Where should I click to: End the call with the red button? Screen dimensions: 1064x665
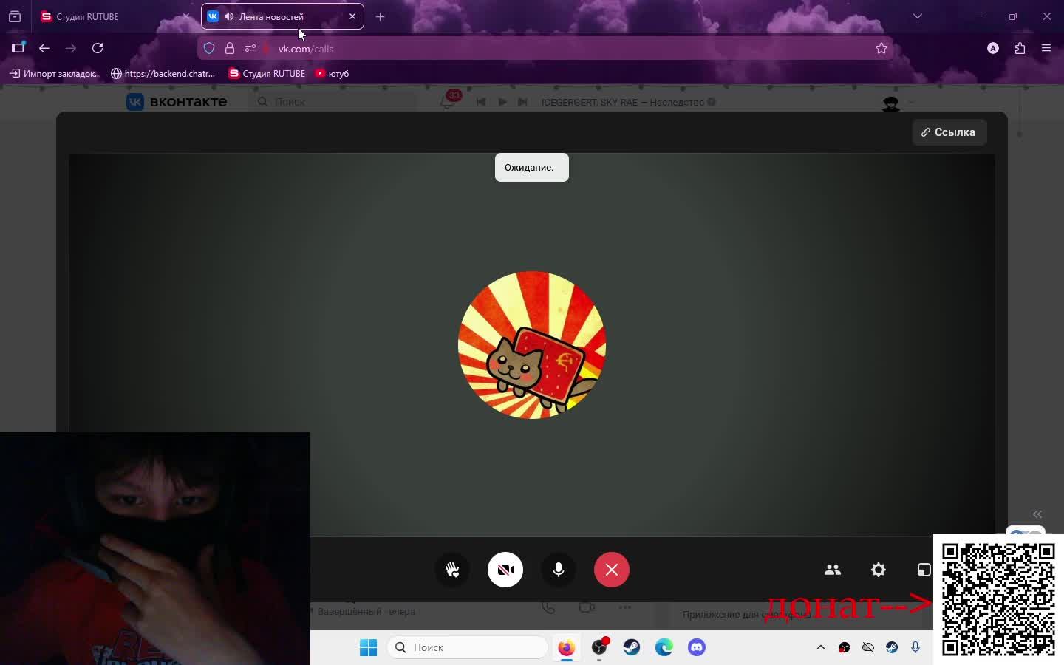612,570
